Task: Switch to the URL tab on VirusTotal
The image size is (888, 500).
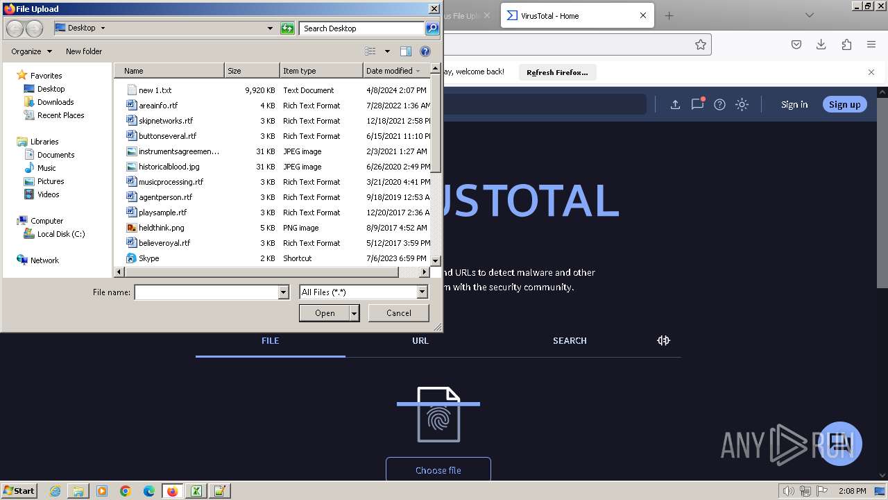Action: (x=420, y=340)
